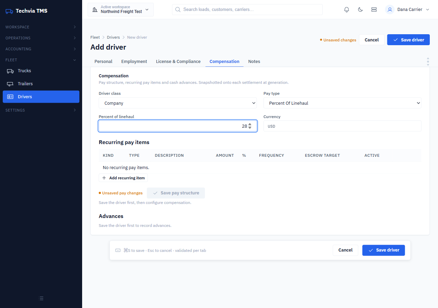Click the workspace building icon

click(95, 10)
